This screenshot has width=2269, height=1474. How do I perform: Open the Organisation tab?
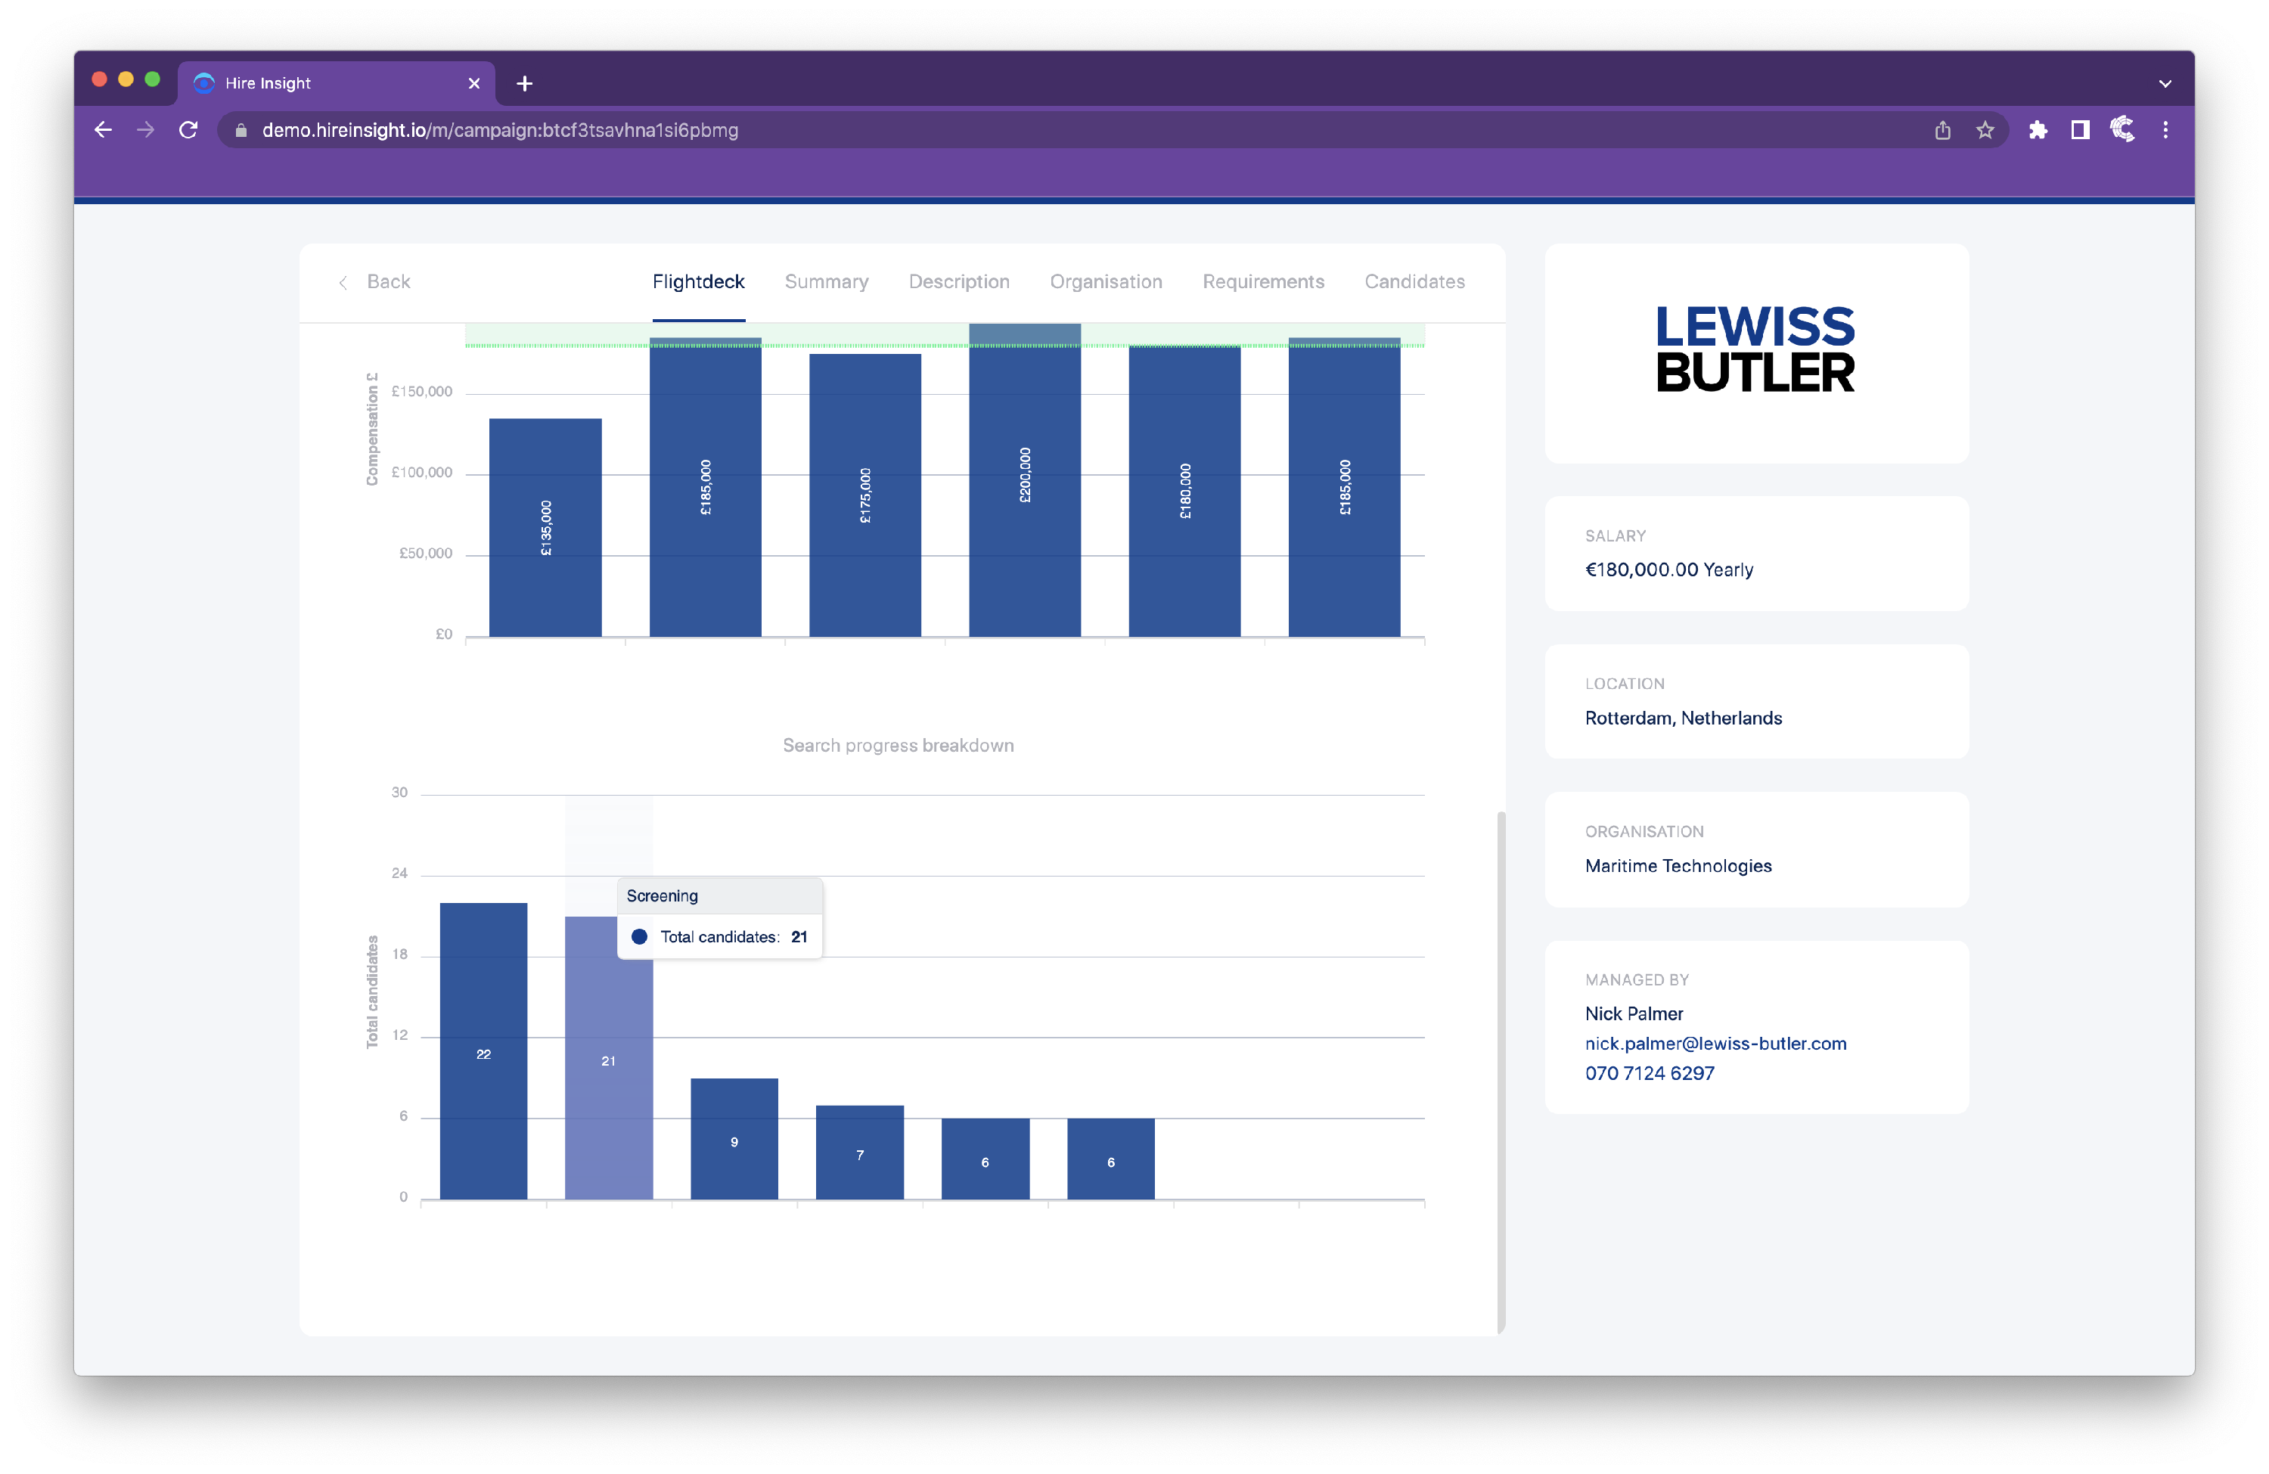[x=1105, y=281]
